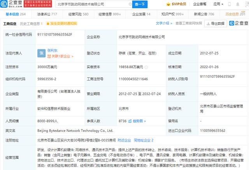Switch to the 经营信息 999+ tab
This screenshot has height=170, width=249.
coord(110,14)
